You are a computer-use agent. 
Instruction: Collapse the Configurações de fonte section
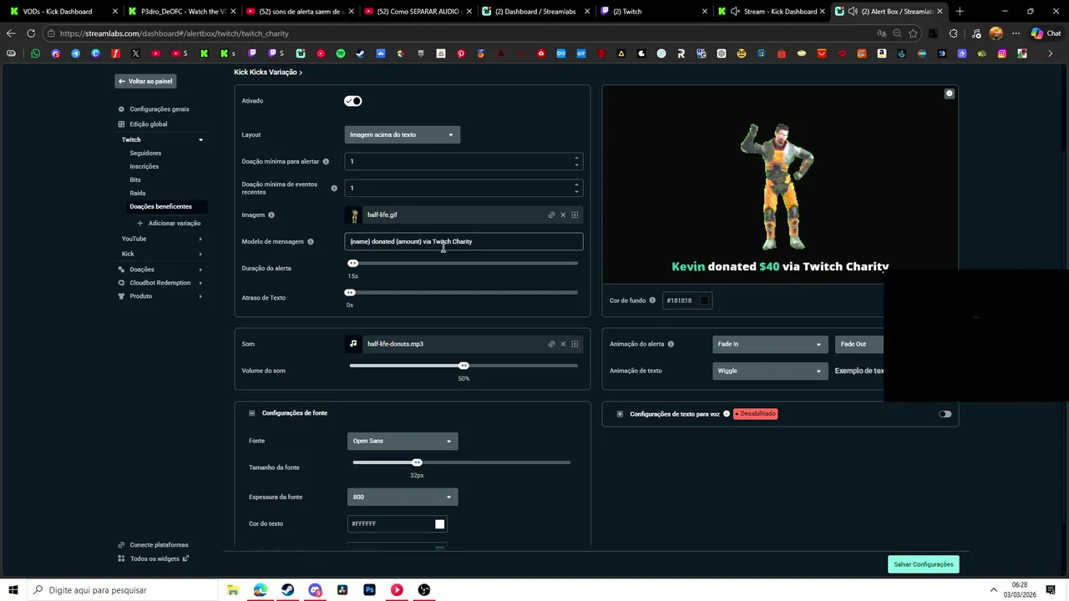click(252, 413)
